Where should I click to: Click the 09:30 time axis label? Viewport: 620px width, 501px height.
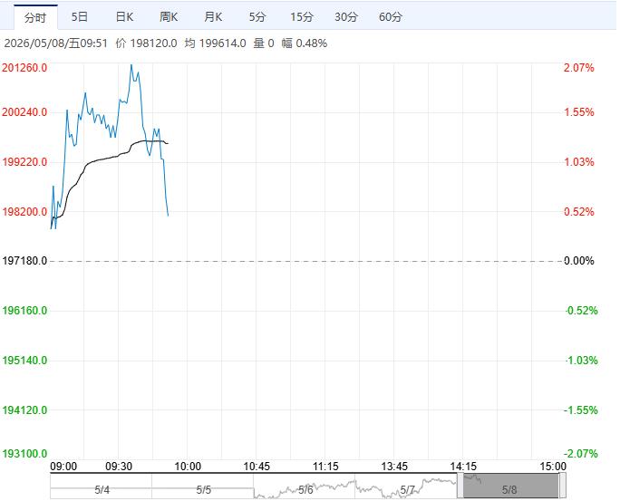(x=119, y=467)
